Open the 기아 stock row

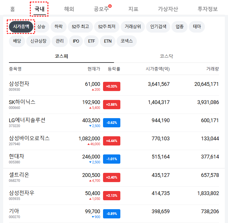[x=114, y=214]
